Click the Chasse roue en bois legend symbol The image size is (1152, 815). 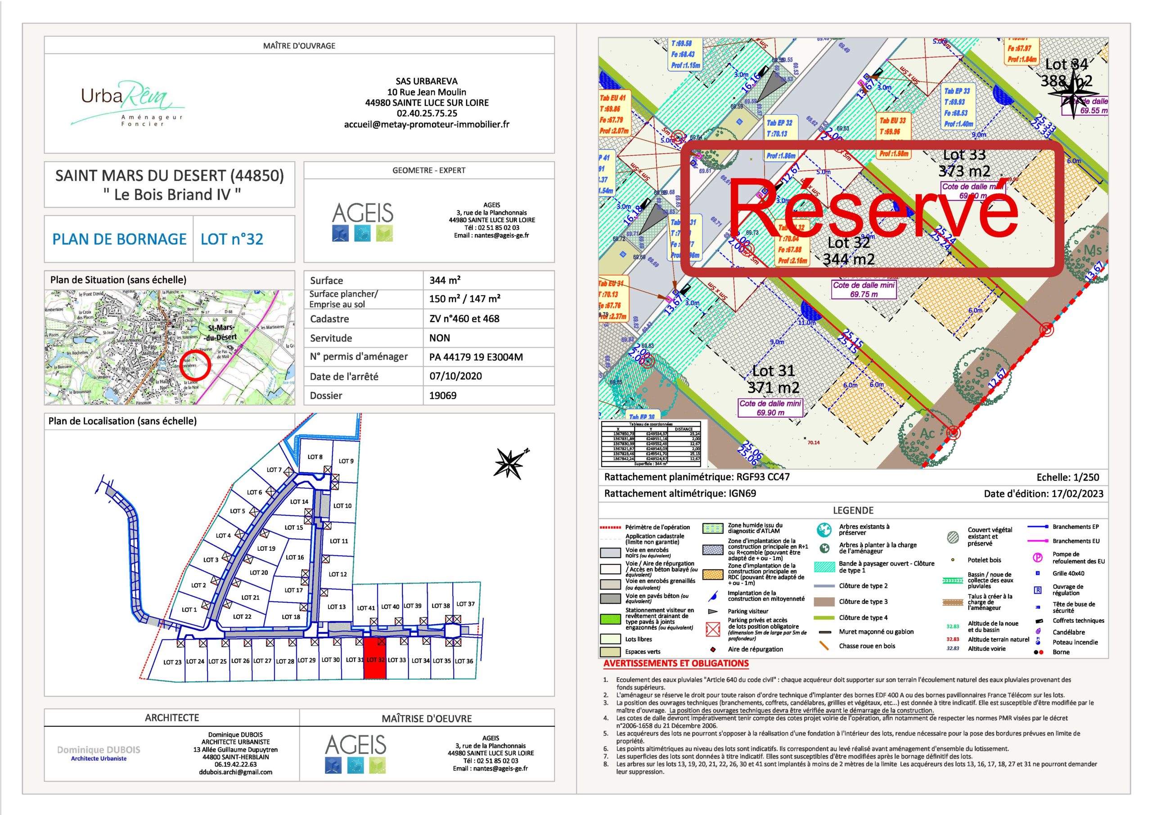tap(823, 646)
